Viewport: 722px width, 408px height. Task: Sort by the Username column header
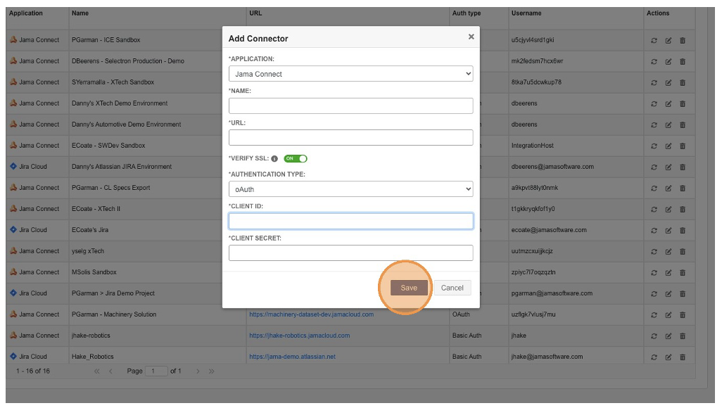526,13
